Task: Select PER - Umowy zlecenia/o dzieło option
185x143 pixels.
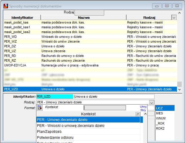Action: 88,120
